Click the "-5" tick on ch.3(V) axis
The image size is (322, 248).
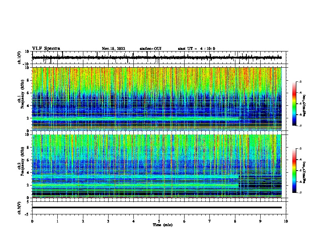27,214
